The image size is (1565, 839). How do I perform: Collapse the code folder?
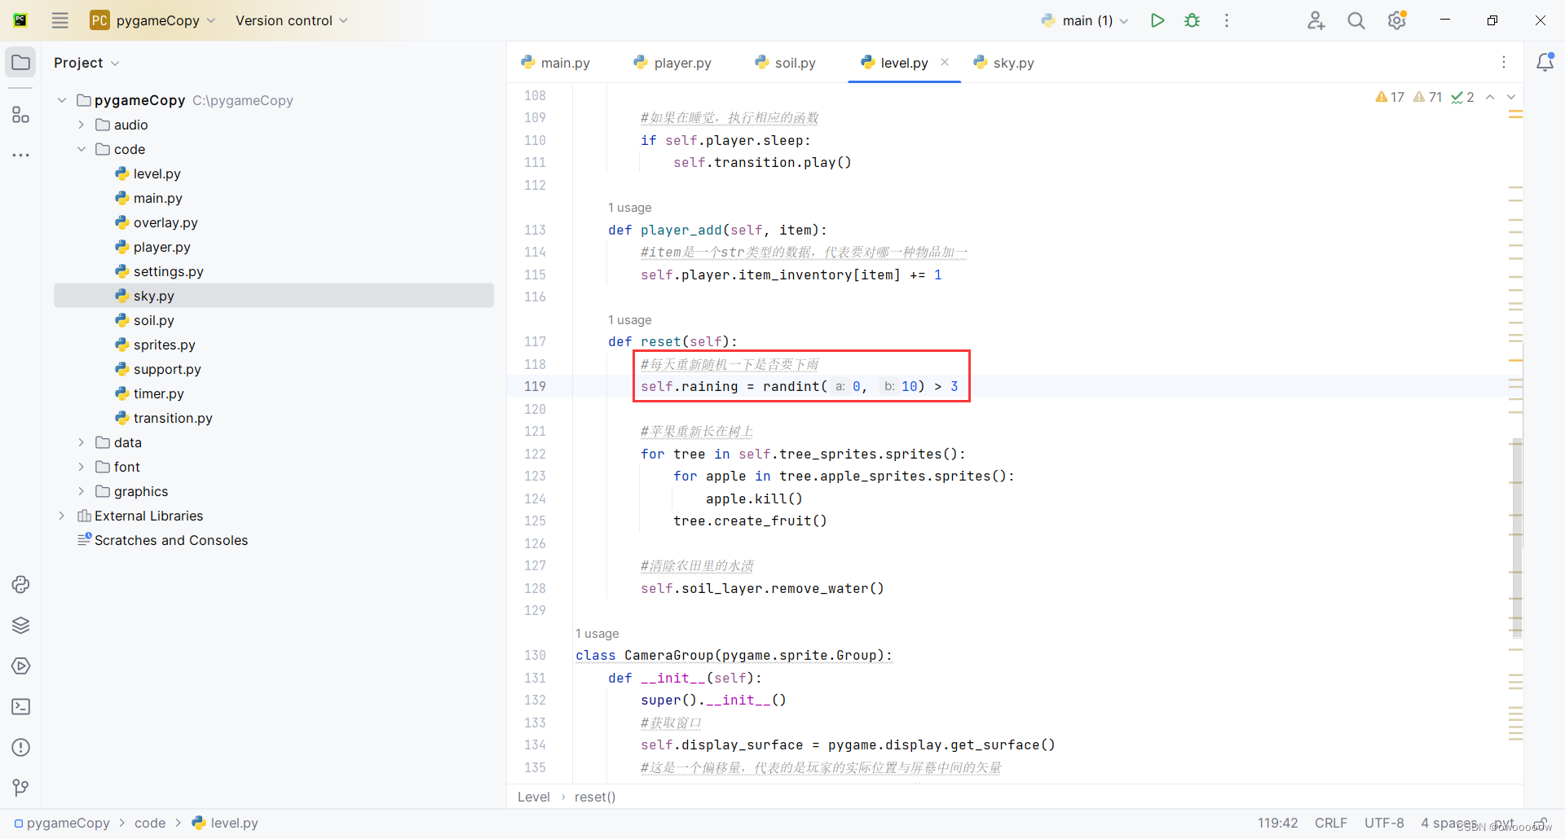click(82, 149)
